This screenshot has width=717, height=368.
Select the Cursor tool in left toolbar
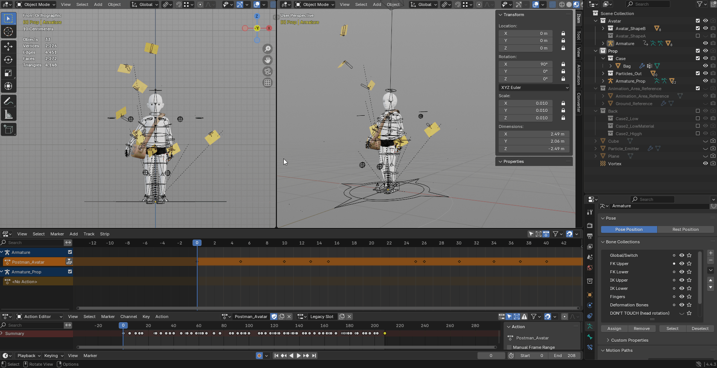(x=8, y=32)
